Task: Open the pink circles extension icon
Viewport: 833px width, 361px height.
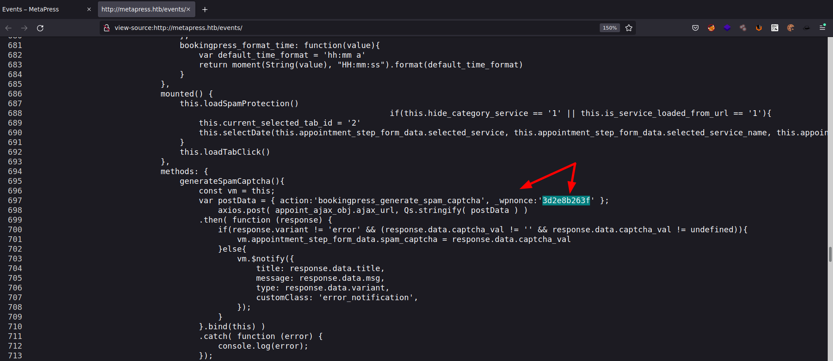Action: coord(743,28)
